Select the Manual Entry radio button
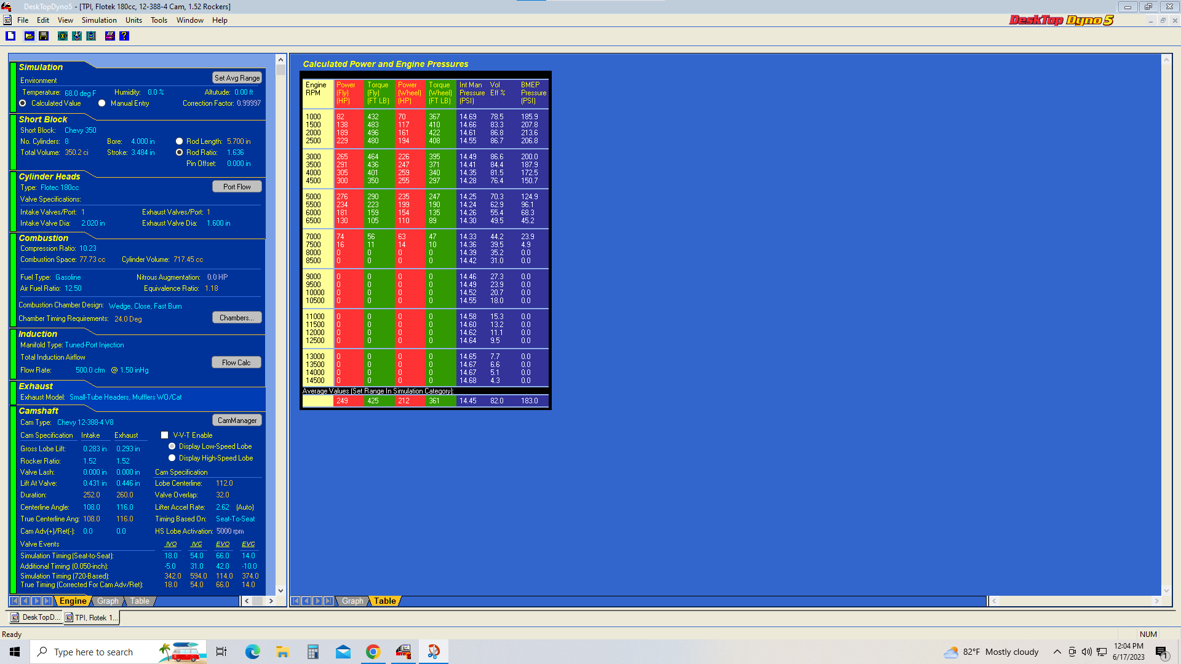Viewport: 1181px width, 664px height. pos(102,103)
